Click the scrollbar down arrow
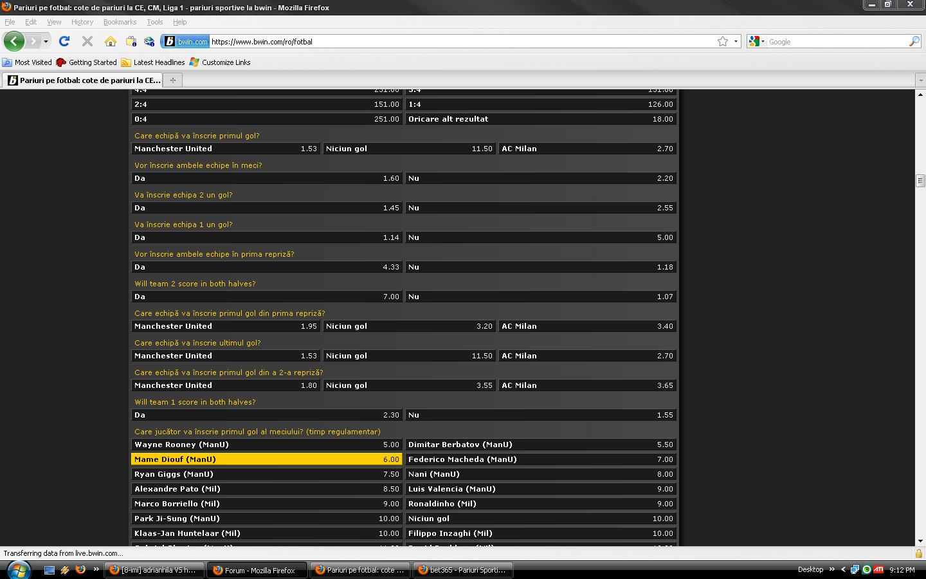 (x=920, y=542)
